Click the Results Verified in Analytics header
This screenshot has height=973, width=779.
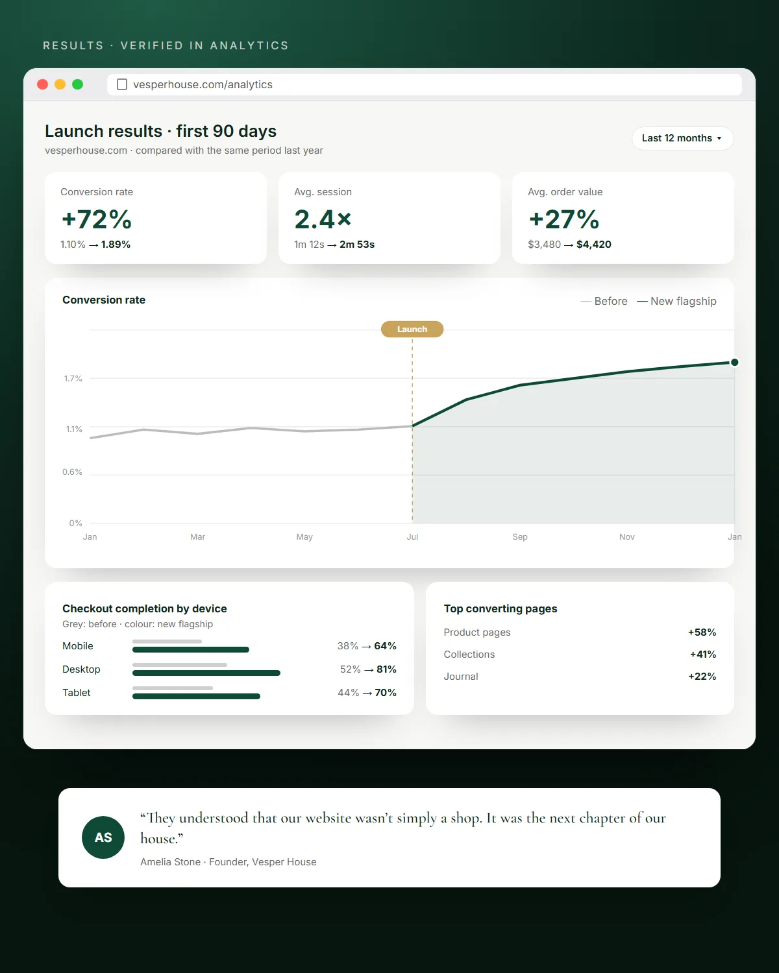tap(166, 45)
